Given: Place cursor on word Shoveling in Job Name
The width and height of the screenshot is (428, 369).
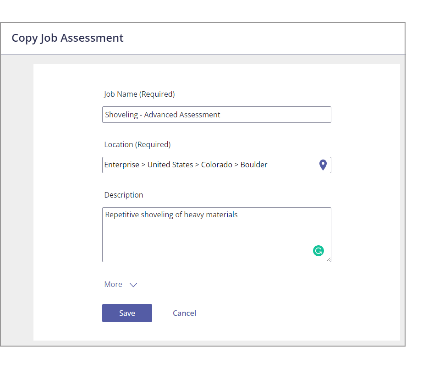Looking at the screenshot, I should [x=121, y=115].
